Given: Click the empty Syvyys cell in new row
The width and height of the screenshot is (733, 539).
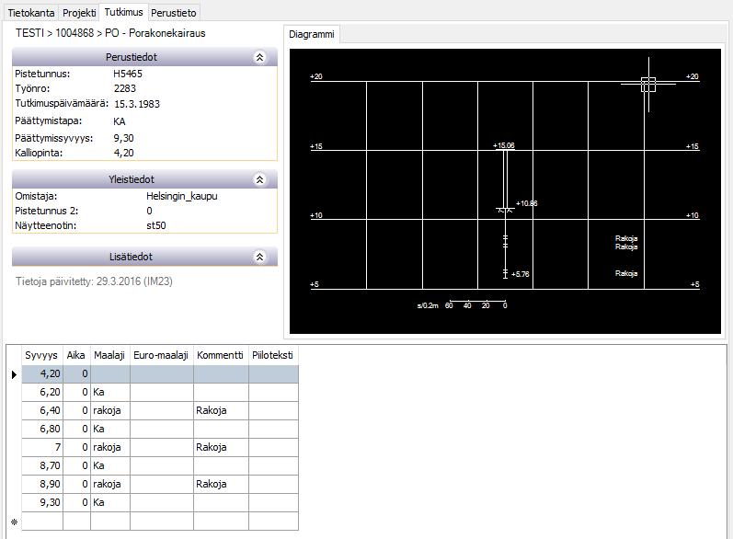Looking at the screenshot, I should (x=42, y=522).
